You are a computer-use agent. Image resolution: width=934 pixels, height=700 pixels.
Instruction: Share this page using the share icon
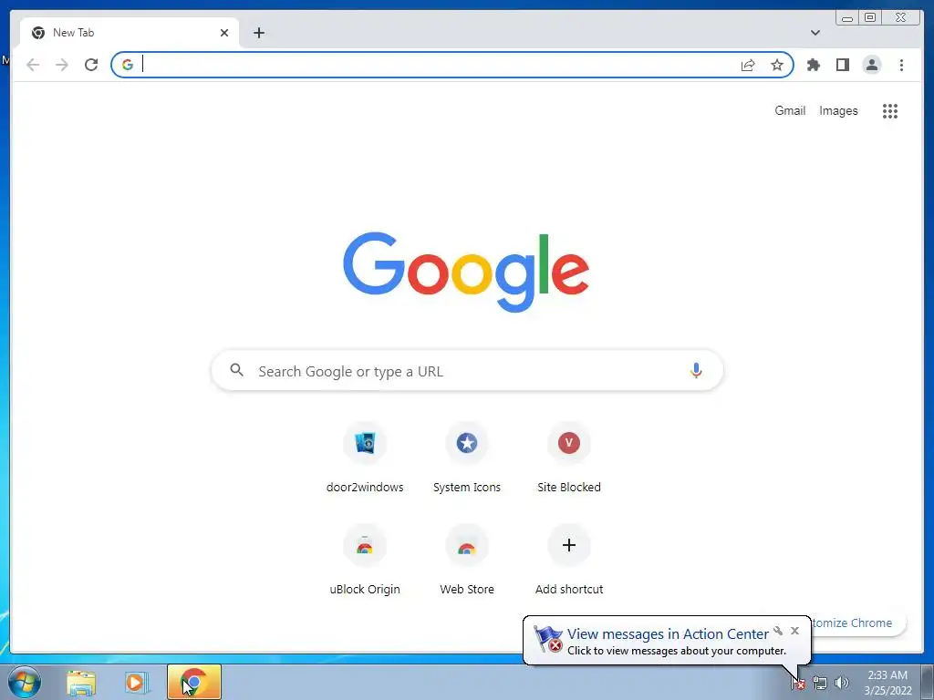[748, 65]
